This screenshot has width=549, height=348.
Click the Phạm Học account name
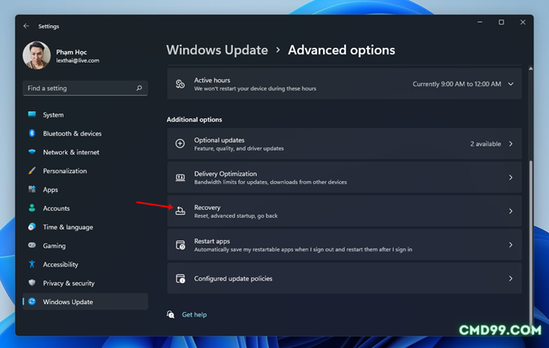[x=71, y=52]
